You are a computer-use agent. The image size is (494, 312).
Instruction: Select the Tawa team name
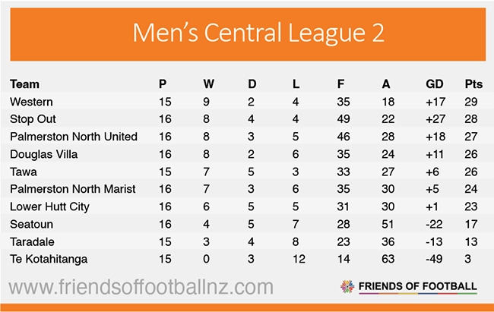24,172
